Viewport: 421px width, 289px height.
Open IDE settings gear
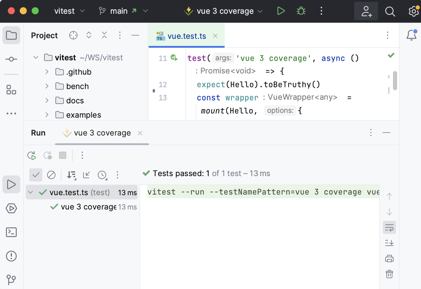click(414, 11)
